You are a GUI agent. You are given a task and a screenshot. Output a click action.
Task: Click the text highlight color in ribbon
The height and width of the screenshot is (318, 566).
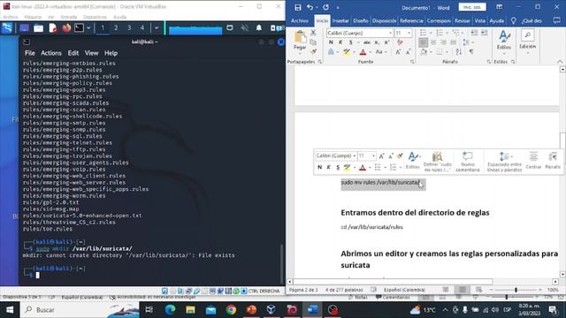[347, 52]
